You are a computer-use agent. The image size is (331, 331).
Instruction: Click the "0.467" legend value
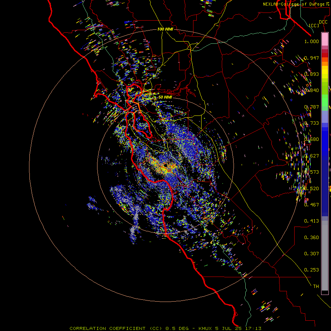[x=312, y=205]
